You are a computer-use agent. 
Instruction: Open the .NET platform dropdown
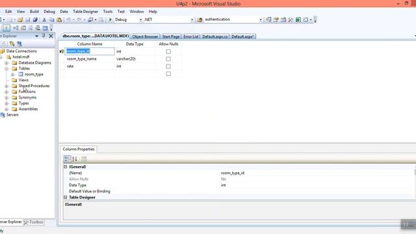click(x=192, y=19)
